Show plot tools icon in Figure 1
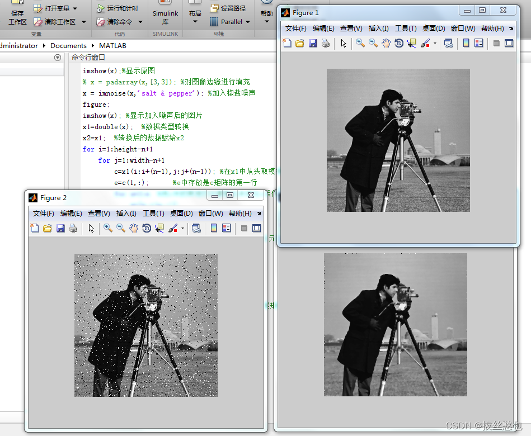This screenshot has width=531, height=436. pyautogui.click(x=509, y=43)
